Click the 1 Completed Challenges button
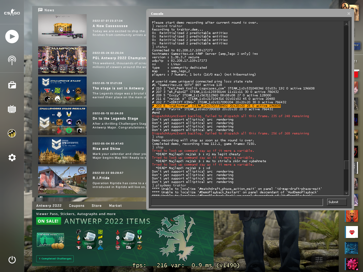The image size is (363, 272). (x=55, y=259)
